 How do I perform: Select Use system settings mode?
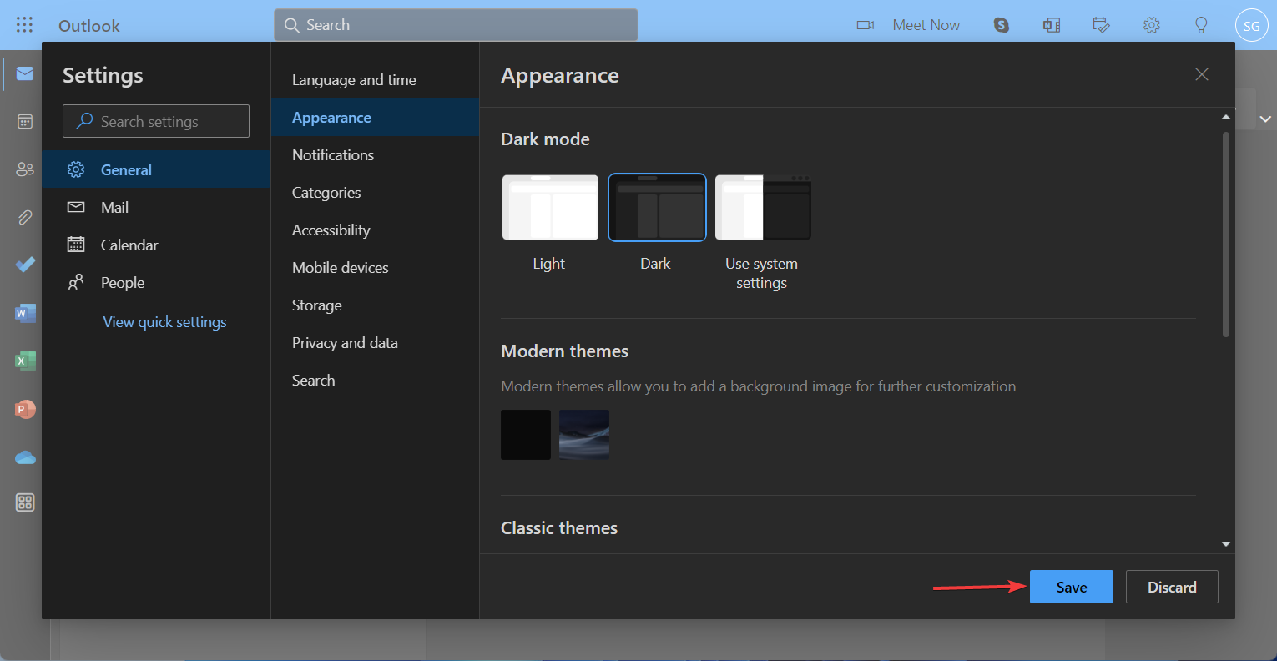tap(763, 208)
